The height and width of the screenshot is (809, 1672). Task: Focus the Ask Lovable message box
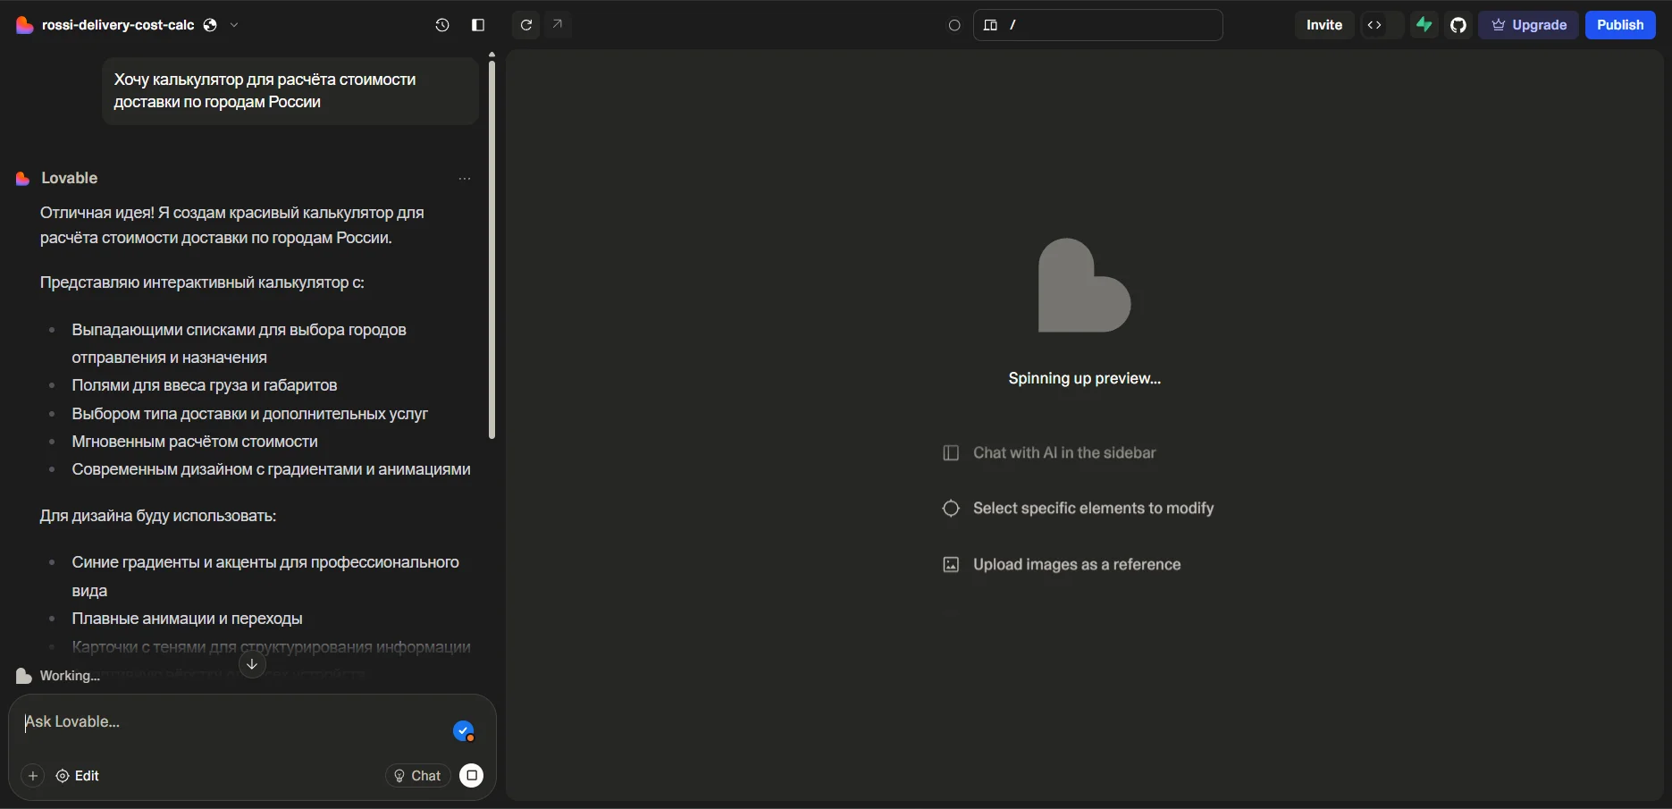click(x=232, y=722)
